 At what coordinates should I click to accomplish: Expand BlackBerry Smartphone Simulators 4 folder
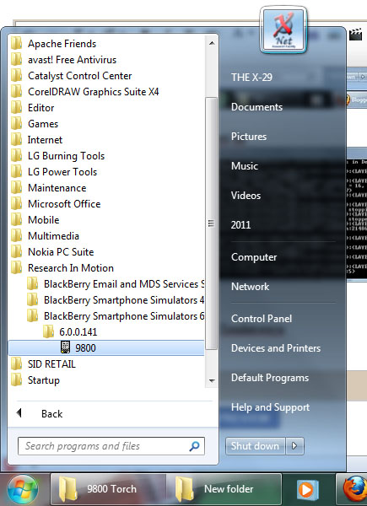click(x=32, y=299)
